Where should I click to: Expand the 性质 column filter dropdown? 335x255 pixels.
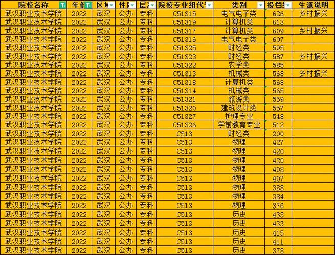(133, 5)
